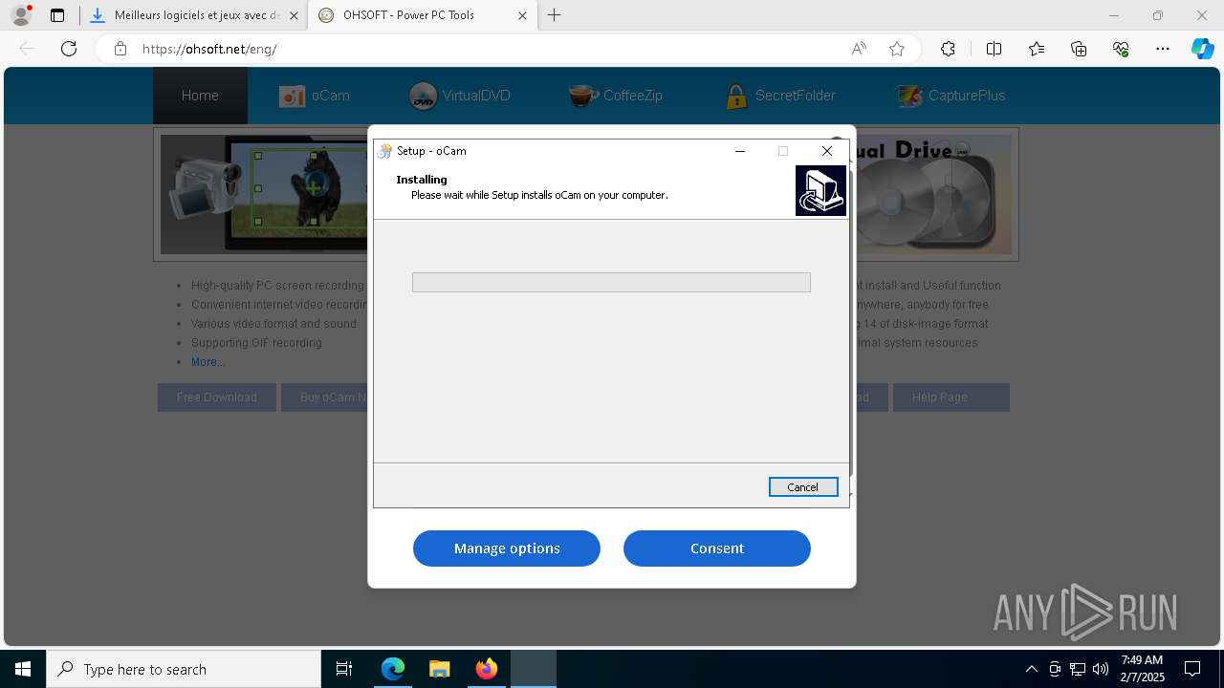Refresh the current page
This screenshot has width=1224, height=688.
tap(69, 49)
